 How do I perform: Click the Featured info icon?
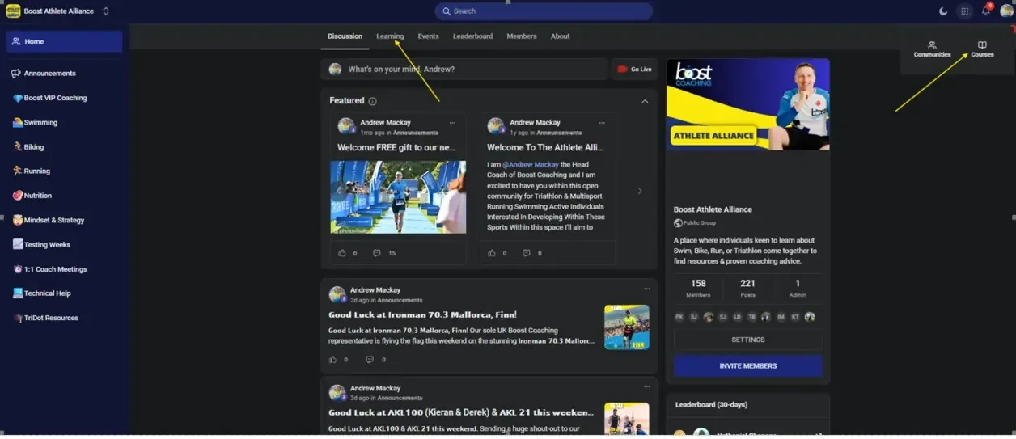[372, 101]
